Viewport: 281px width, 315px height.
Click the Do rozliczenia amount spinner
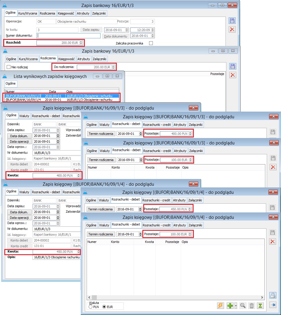113,67
